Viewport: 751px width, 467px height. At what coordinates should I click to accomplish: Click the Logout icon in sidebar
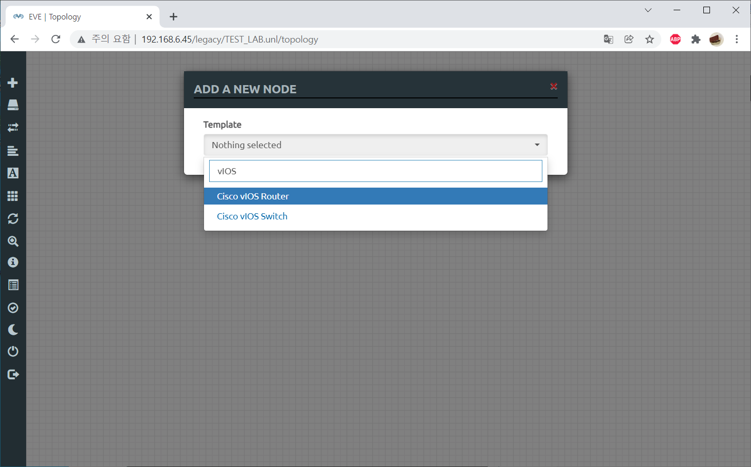[13, 375]
